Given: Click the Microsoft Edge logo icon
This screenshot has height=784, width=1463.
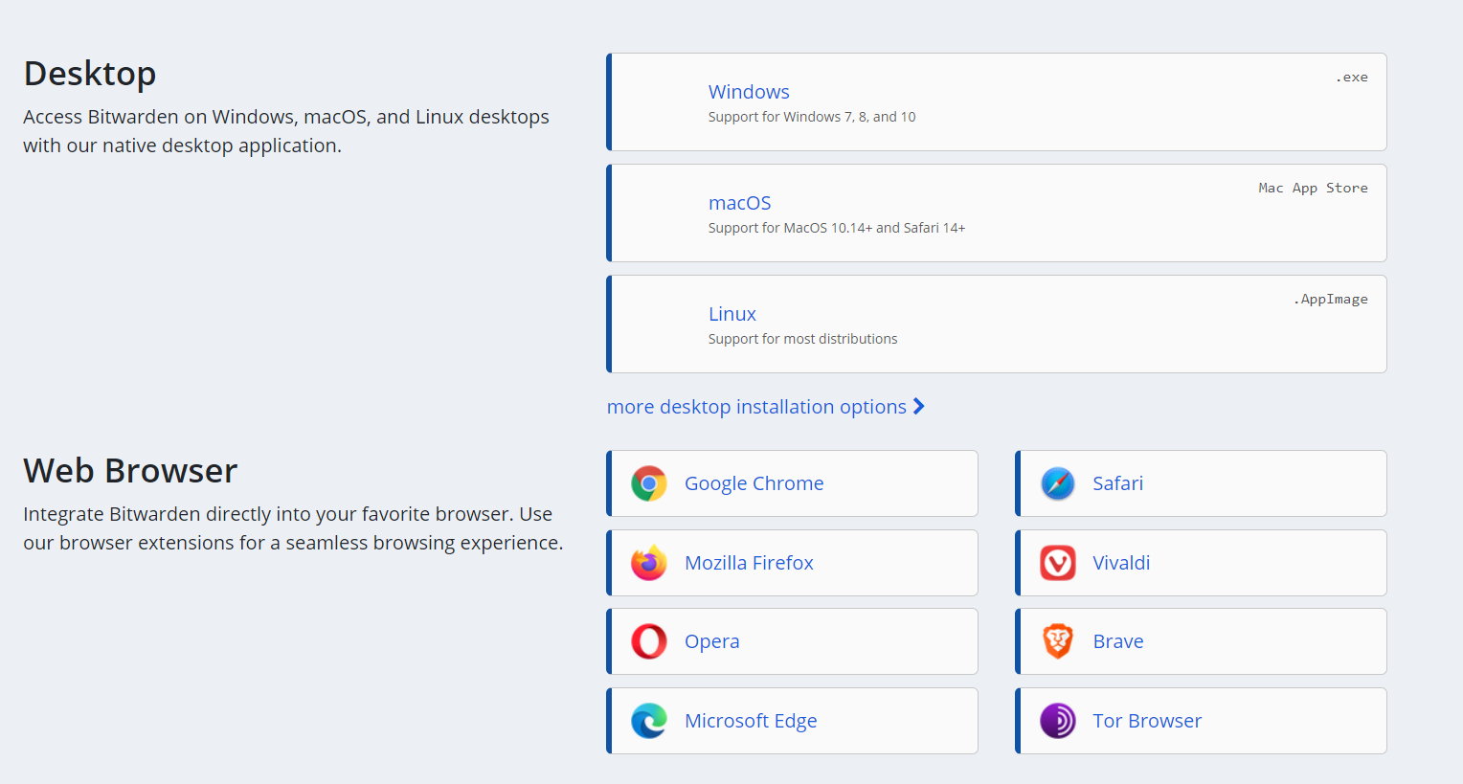Looking at the screenshot, I should tap(649, 721).
